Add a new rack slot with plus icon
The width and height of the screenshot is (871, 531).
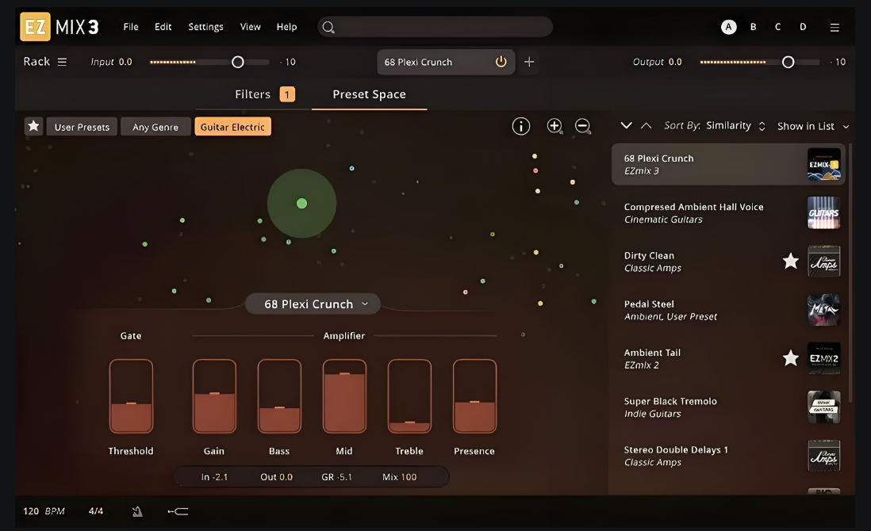529,62
